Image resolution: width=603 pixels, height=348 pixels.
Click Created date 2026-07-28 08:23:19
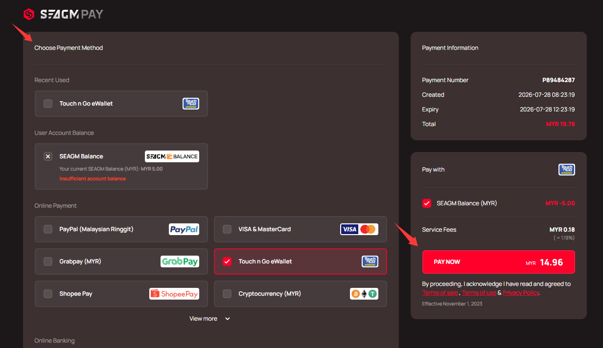tap(547, 95)
